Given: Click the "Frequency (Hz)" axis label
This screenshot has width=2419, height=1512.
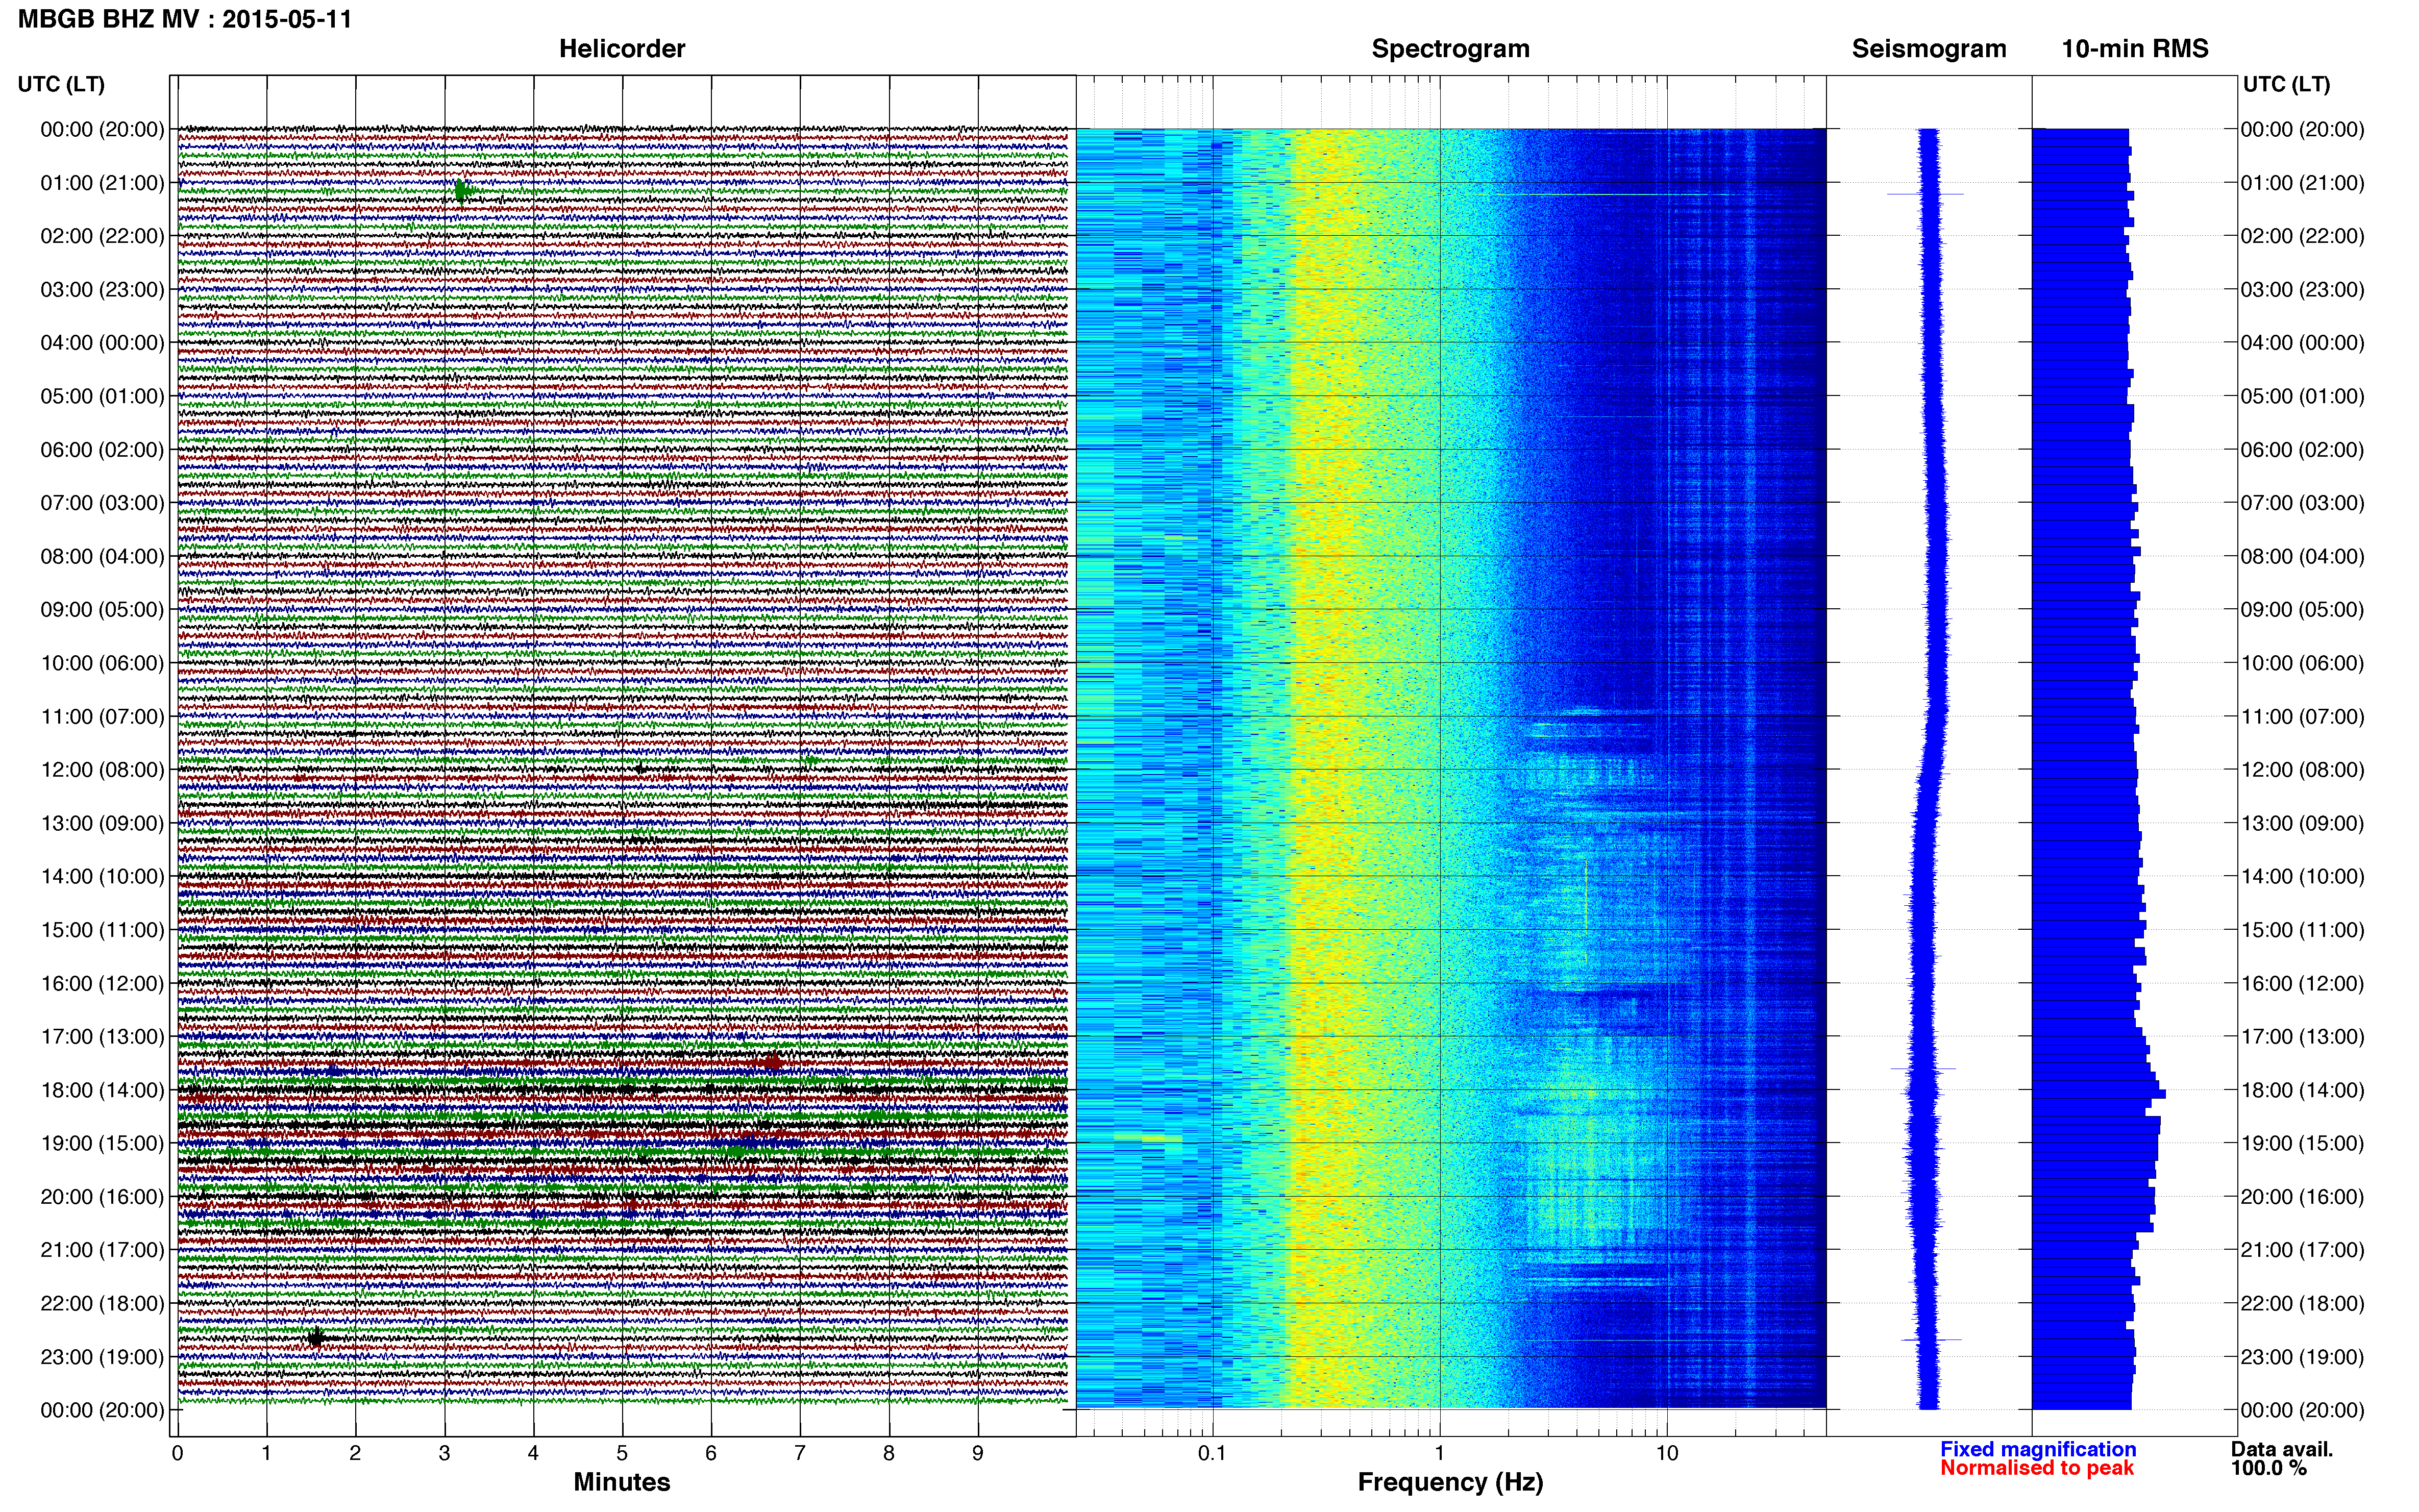Looking at the screenshot, I should pyautogui.click(x=1450, y=1482).
